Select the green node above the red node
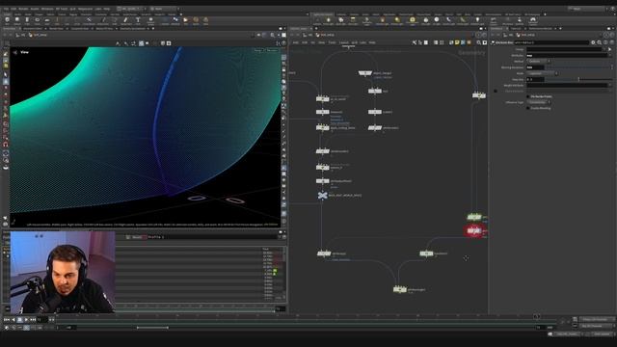This screenshot has height=347, width=617. tap(474, 217)
